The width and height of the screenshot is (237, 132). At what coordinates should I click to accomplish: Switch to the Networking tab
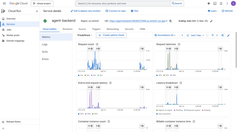tap(113, 29)
